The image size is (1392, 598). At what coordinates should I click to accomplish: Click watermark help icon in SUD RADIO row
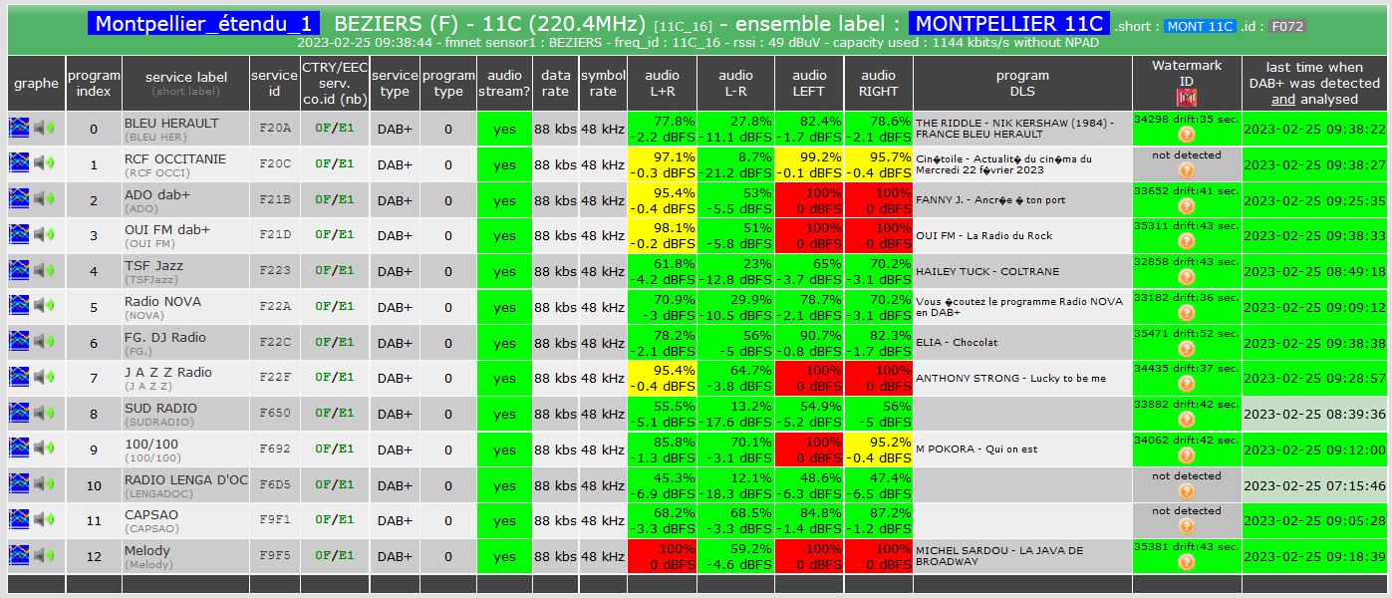pos(1186,420)
